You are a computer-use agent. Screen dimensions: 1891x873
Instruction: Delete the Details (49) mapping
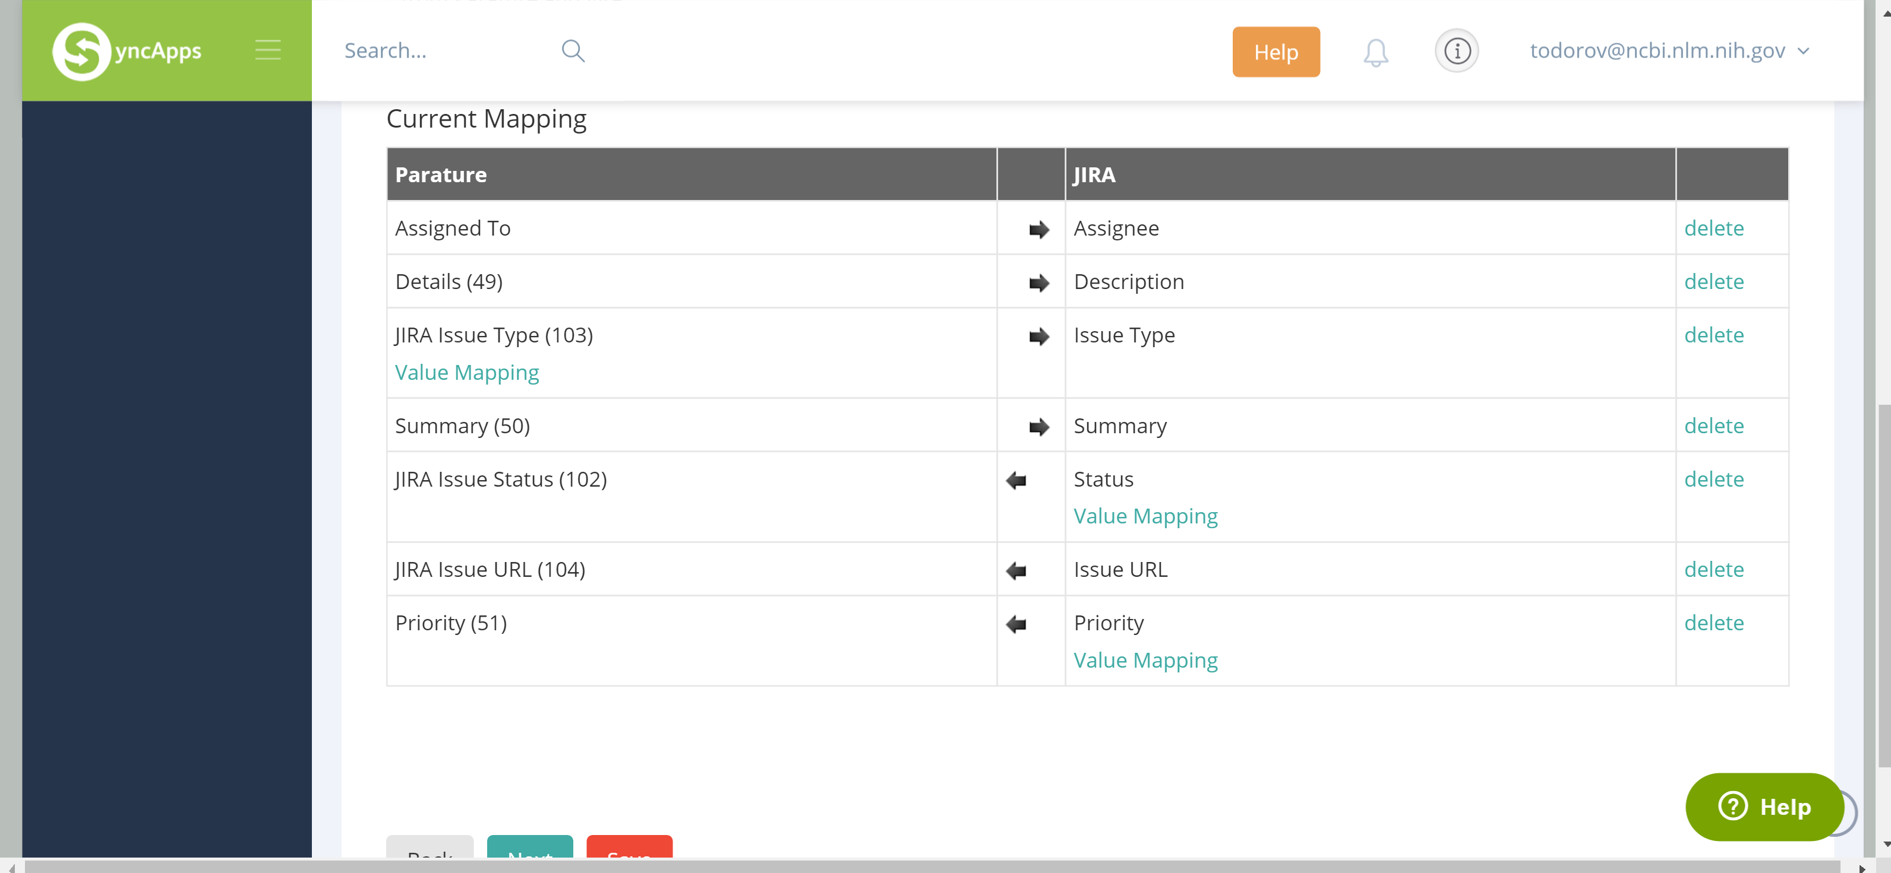click(1713, 282)
